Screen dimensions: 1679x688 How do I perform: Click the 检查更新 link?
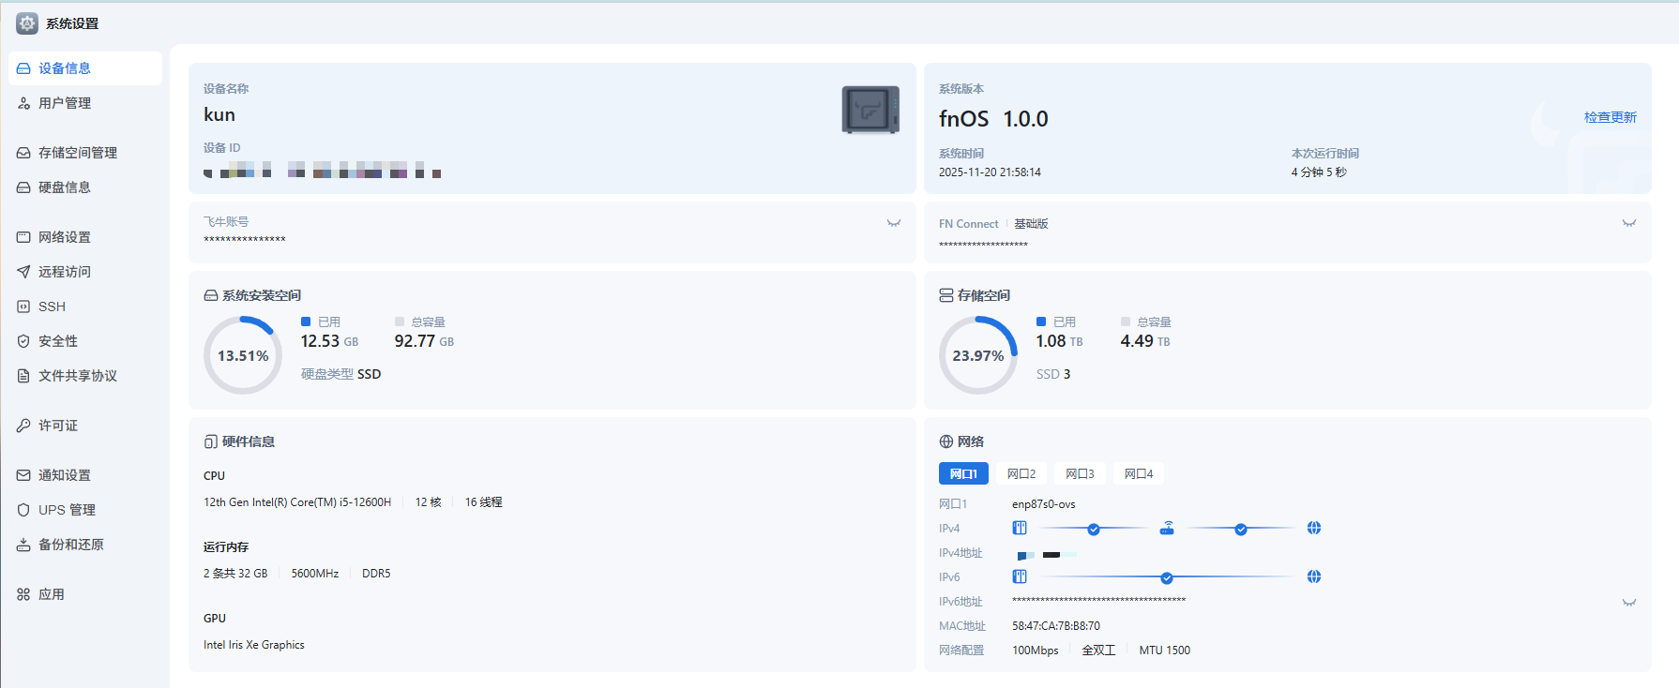pos(1610,117)
